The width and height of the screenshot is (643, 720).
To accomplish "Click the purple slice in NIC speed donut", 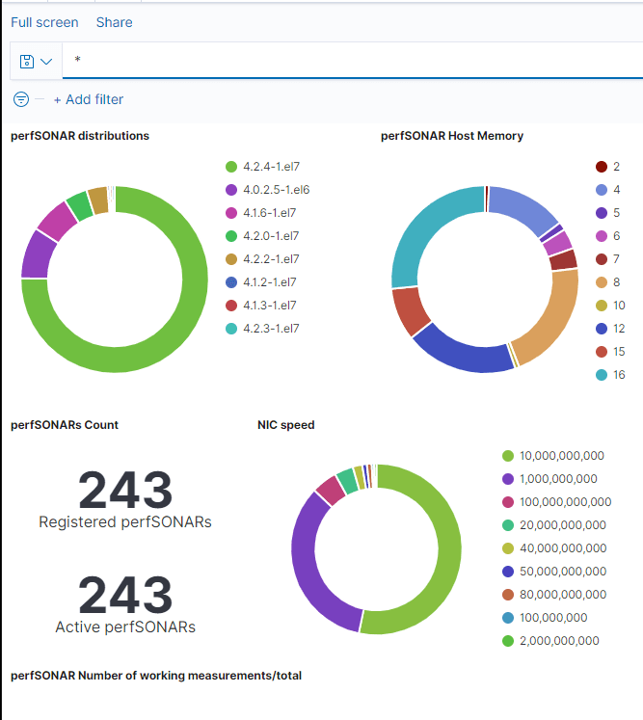I will coord(308,565).
